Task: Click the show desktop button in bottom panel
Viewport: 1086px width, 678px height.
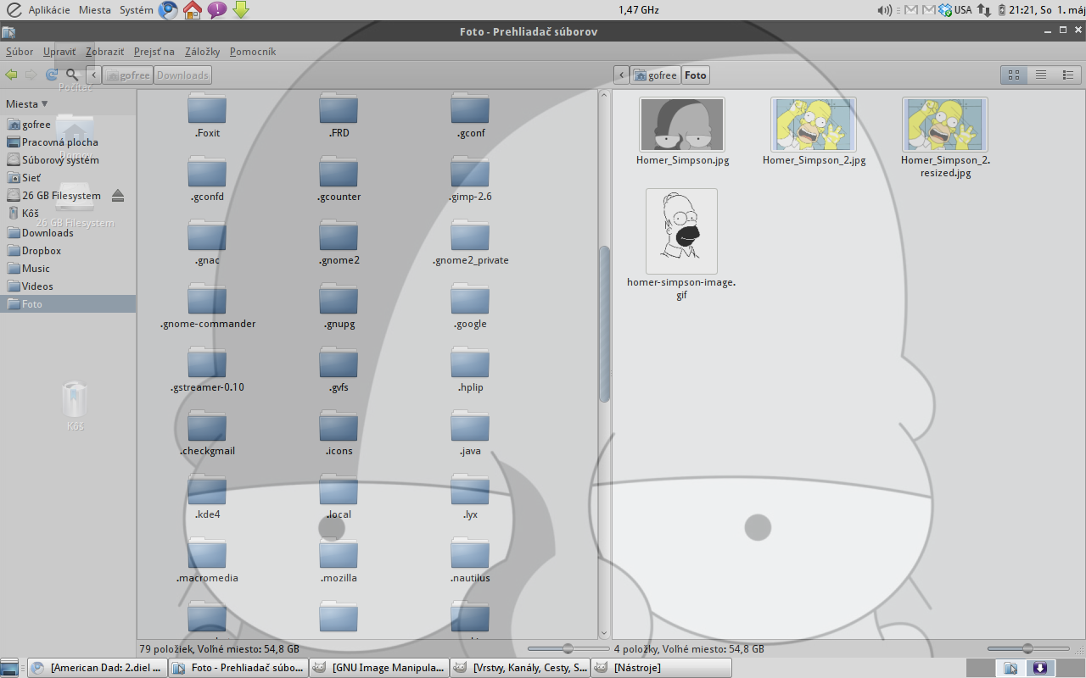Action: tap(9, 668)
